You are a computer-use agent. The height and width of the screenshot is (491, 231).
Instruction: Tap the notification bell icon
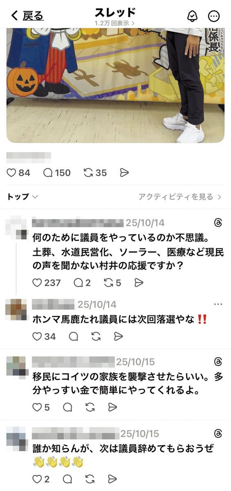(x=192, y=16)
